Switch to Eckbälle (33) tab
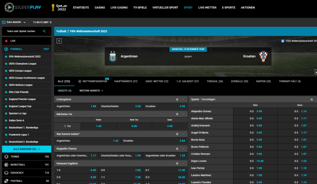 [240, 81]
